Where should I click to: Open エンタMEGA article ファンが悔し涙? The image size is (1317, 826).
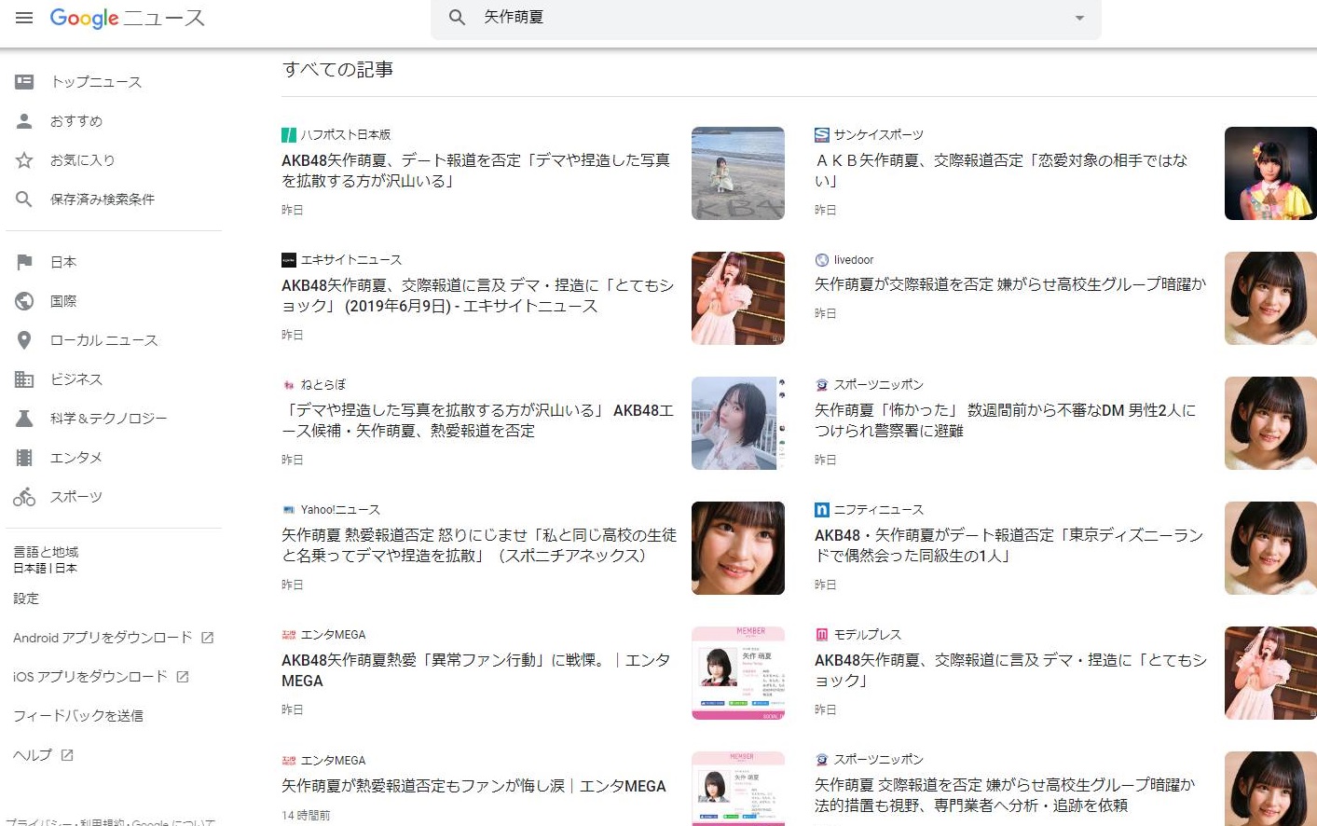(473, 786)
